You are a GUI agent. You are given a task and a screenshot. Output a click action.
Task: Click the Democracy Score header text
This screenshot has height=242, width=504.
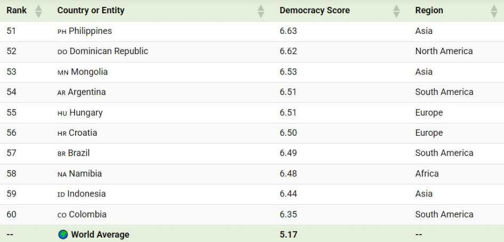(x=314, y=11)
